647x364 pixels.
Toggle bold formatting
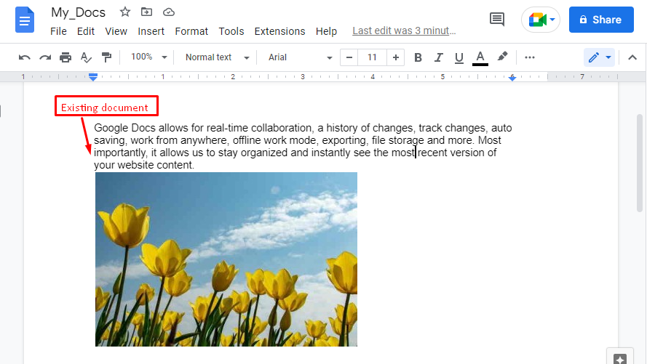tap(418, 57)
